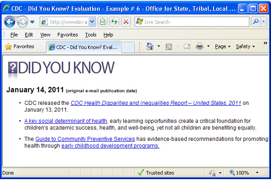Screen dimensions: 271x180
Task: Run search with magnifying glass button
Action: (256, 22)
